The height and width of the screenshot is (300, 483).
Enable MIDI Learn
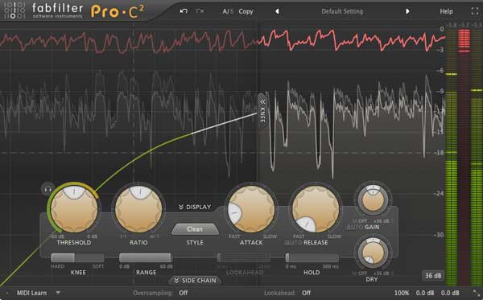point(31,293)
